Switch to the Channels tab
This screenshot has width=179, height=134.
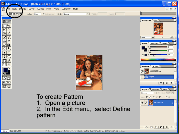pyautogui.click(x=155, y=89)
